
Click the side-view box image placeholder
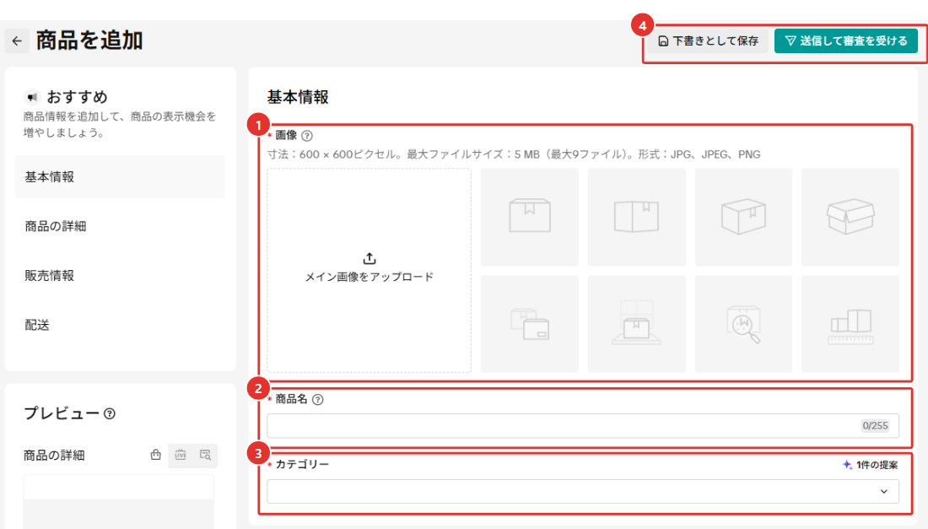[636, 217]
